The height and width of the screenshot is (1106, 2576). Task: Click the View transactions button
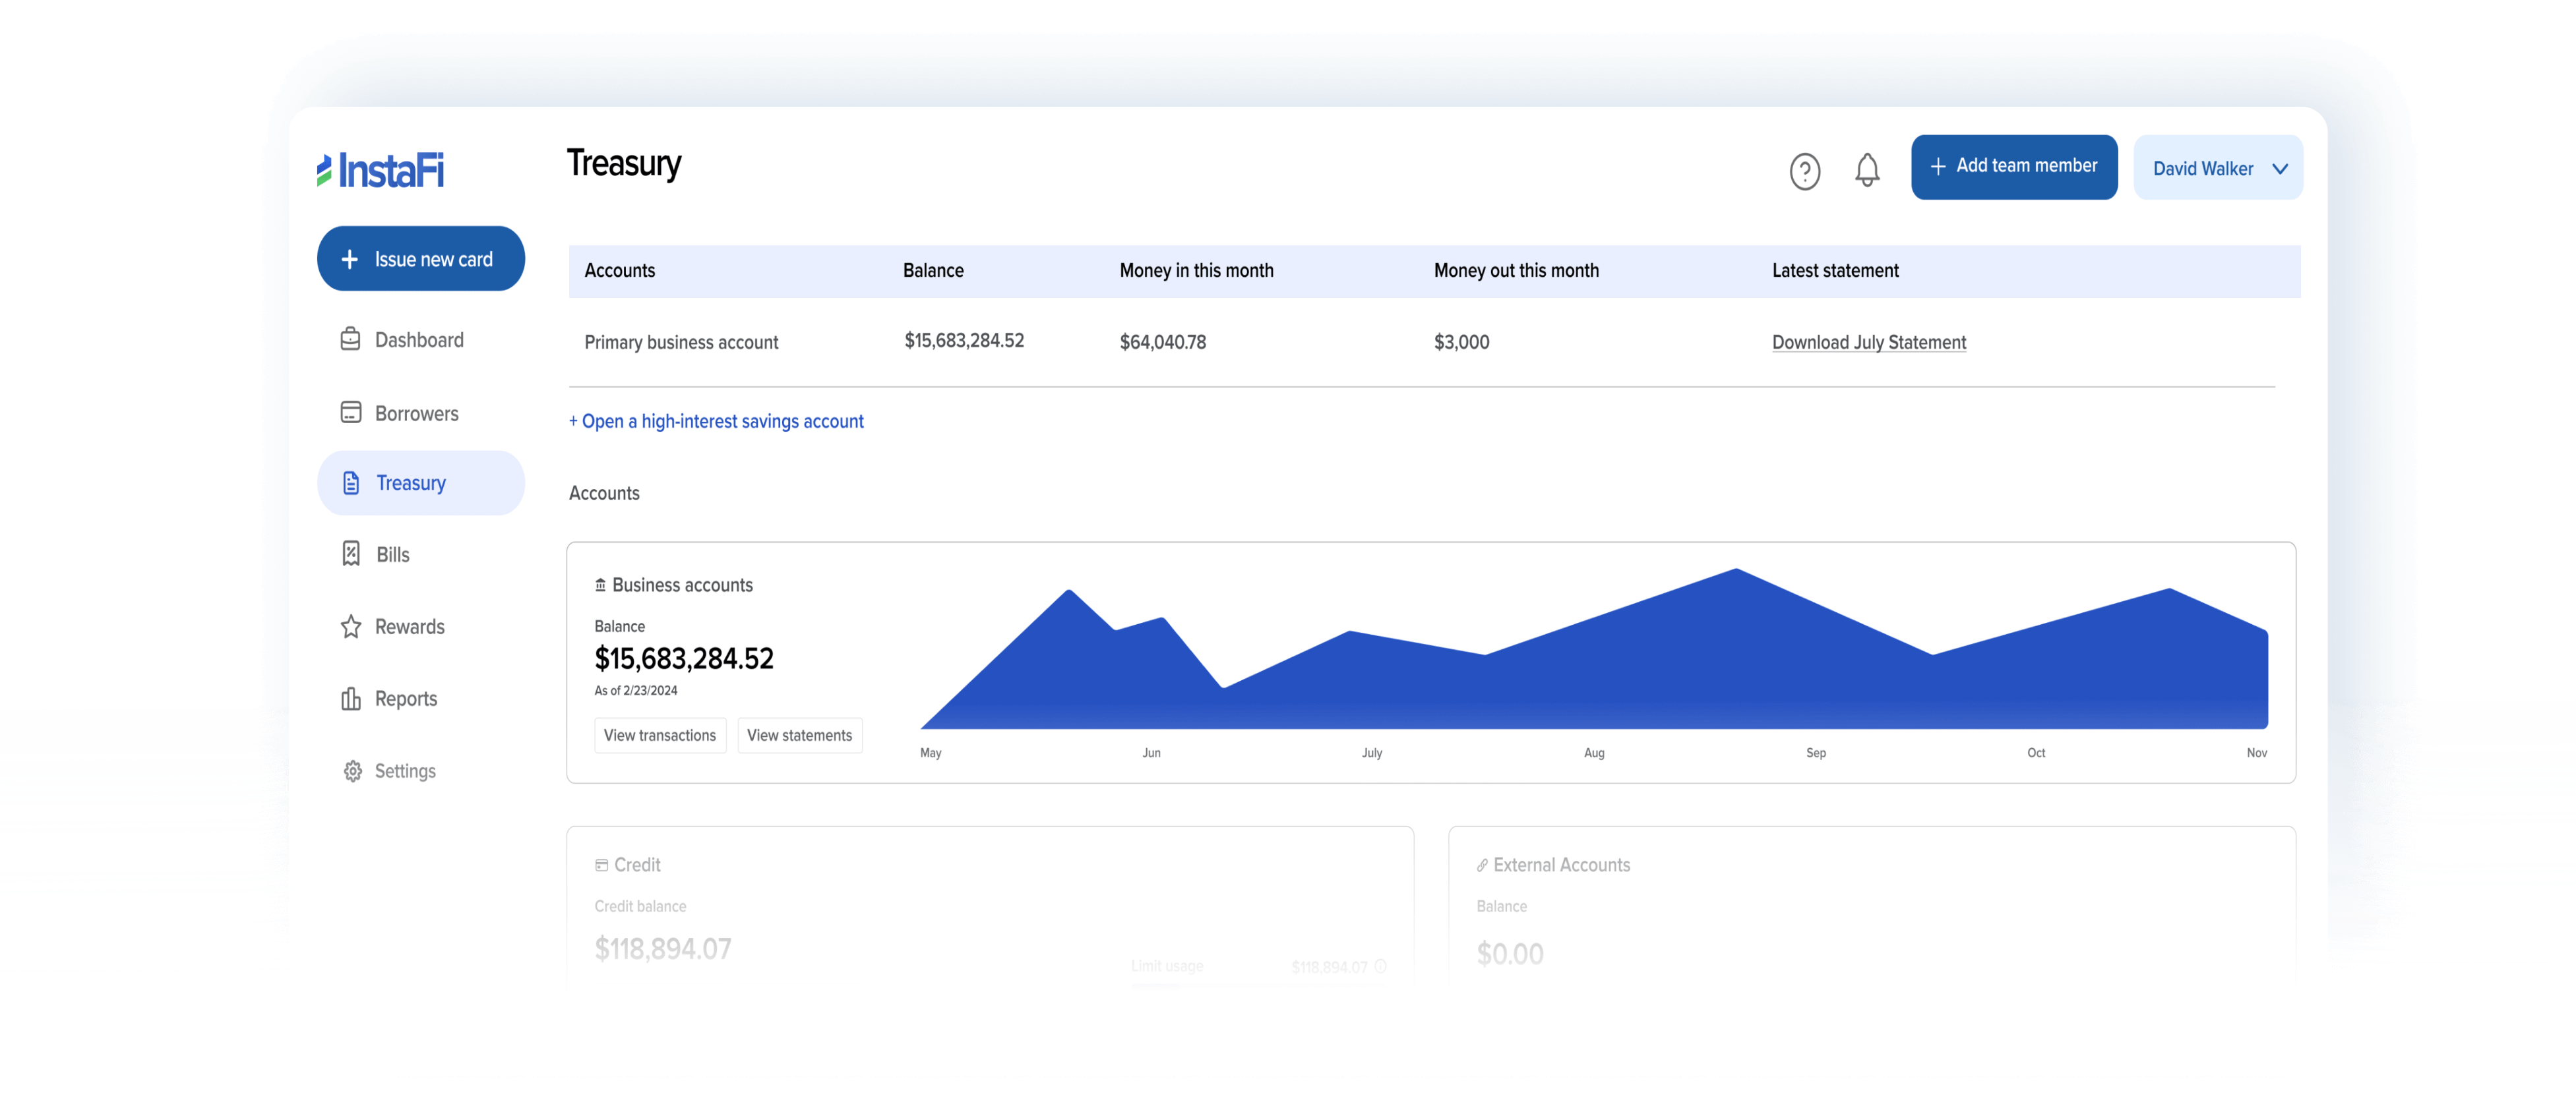point(659,734)
